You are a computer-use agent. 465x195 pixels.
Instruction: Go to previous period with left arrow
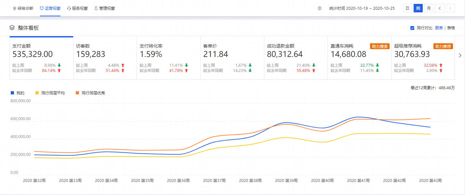439,8
